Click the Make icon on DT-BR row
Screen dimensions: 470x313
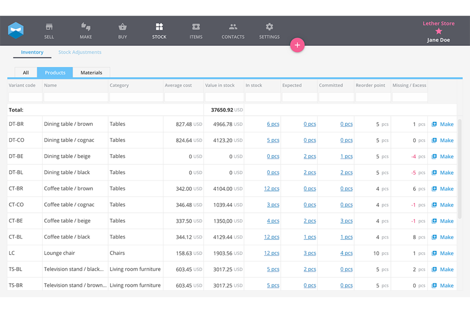pos(434,124)
